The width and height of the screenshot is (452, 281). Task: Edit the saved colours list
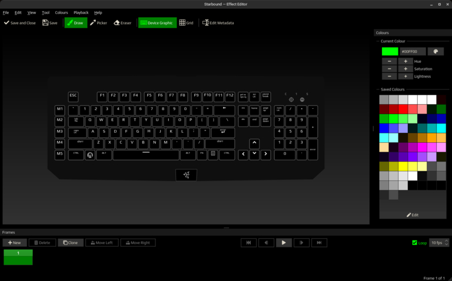tap(413, 215)
